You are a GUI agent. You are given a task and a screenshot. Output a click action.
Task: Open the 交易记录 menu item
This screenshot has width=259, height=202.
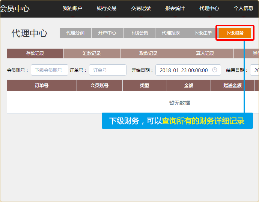point(141,8)
